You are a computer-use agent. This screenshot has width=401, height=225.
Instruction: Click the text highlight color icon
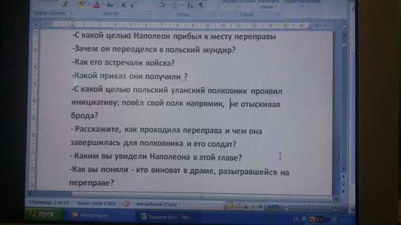[x=82, y=4]
